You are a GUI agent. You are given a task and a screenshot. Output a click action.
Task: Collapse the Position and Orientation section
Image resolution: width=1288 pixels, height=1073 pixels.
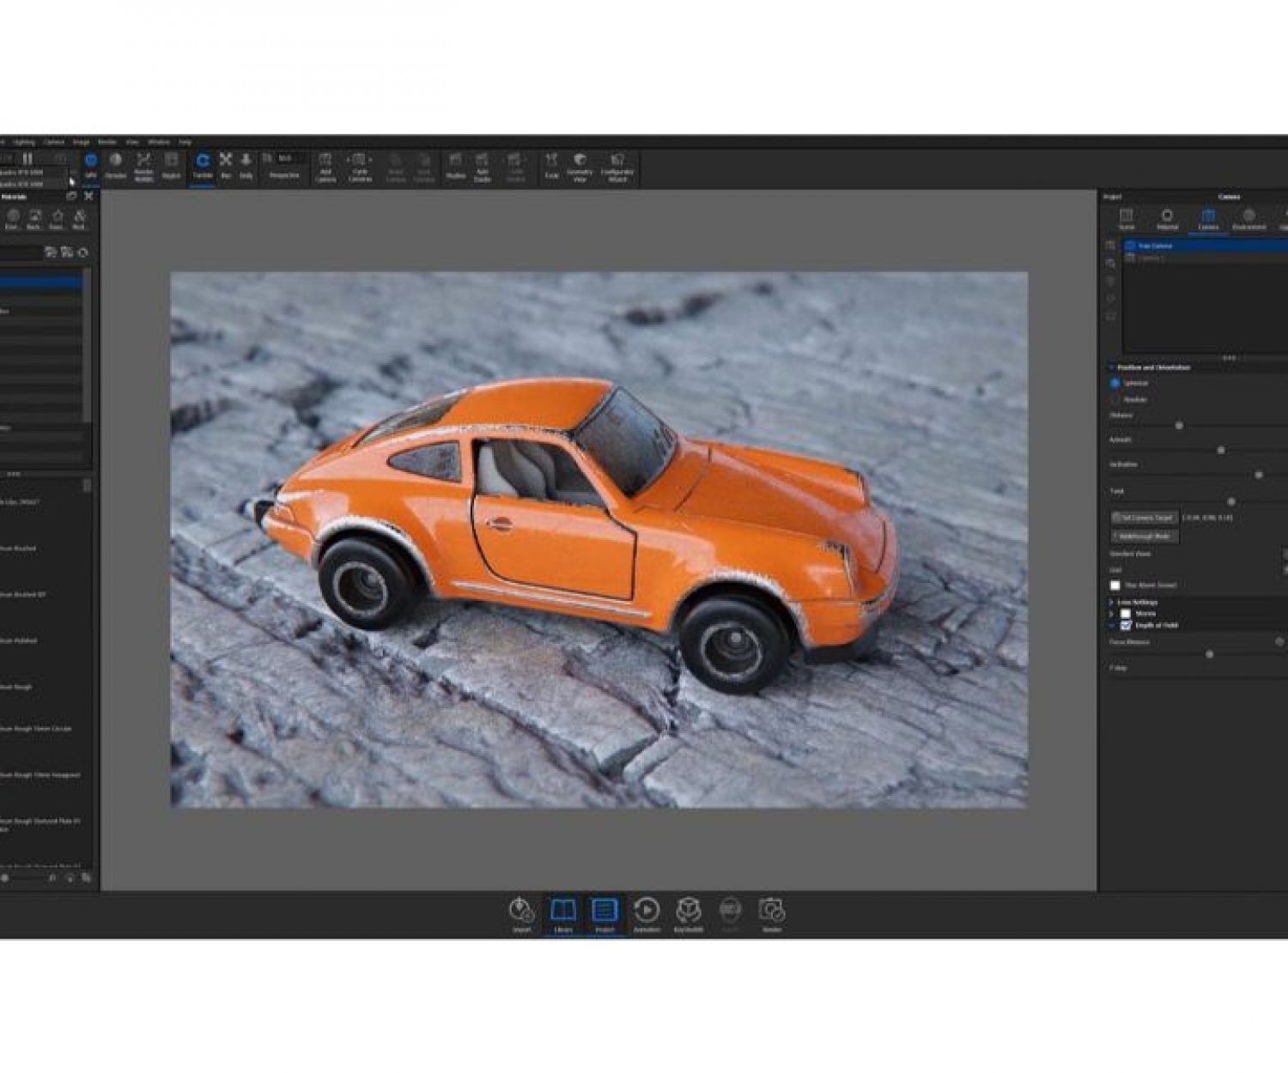click(x=1111, y=367)
